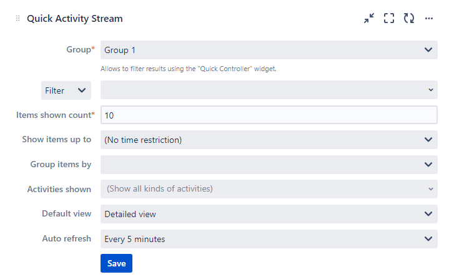Minimize the Quick Activity Stream gadget
This screenshot has height=277, width=449.
click(369, 19)
